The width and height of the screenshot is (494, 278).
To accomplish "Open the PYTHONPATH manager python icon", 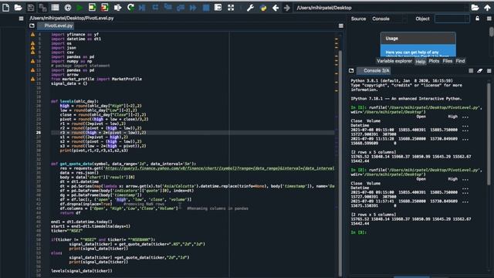I will (x=263, y=8).
